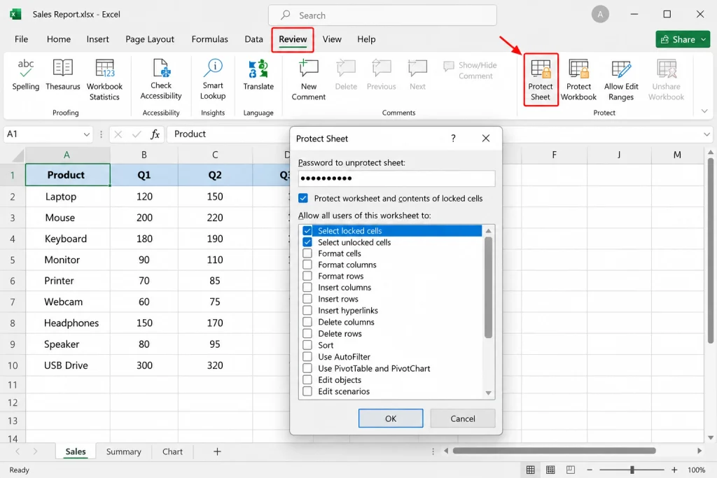
Task: Click the Protect Sheet ribbon button
Action: [x=541, y=80]
